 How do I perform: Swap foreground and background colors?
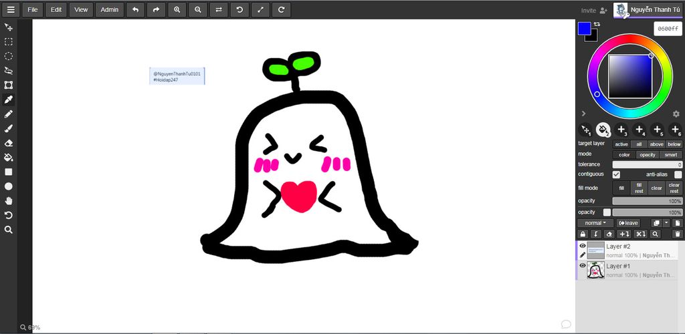coord(597,25)
